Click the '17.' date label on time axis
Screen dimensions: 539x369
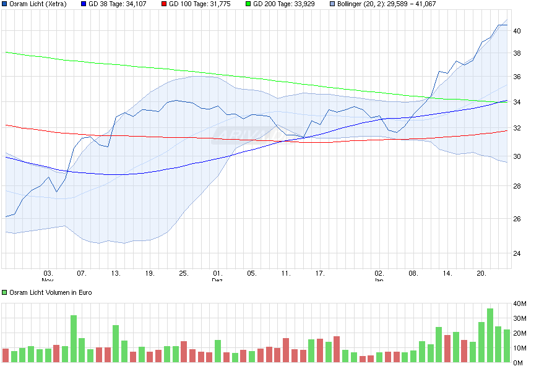pos(320,274)
